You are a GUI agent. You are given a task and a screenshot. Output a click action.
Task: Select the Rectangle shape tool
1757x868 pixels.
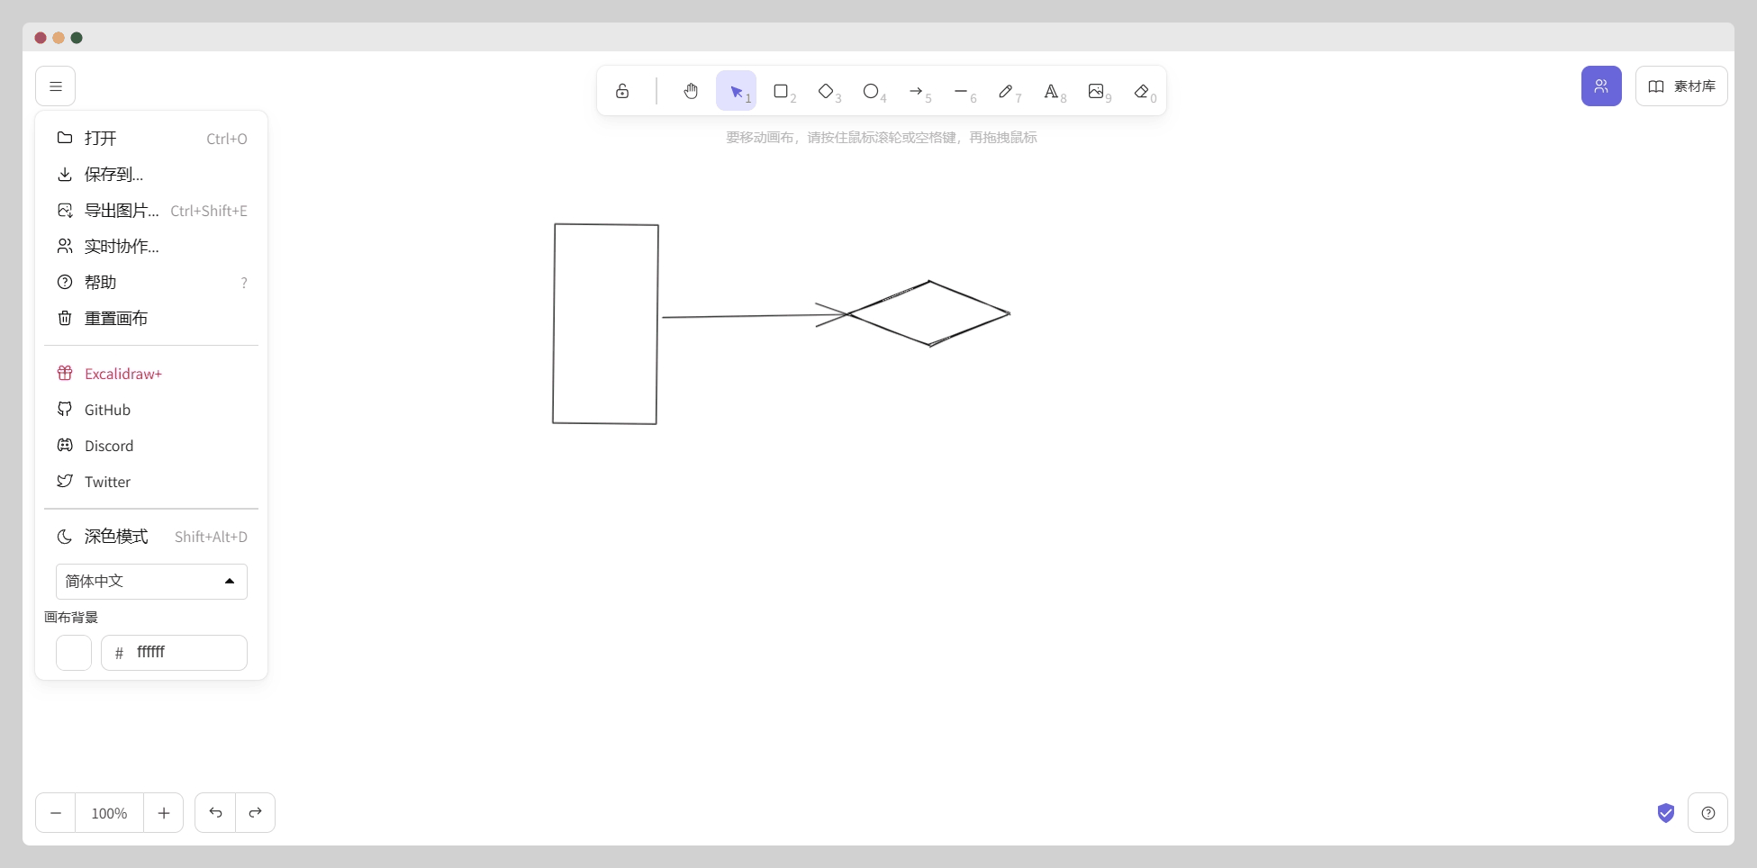click(781, 91)
